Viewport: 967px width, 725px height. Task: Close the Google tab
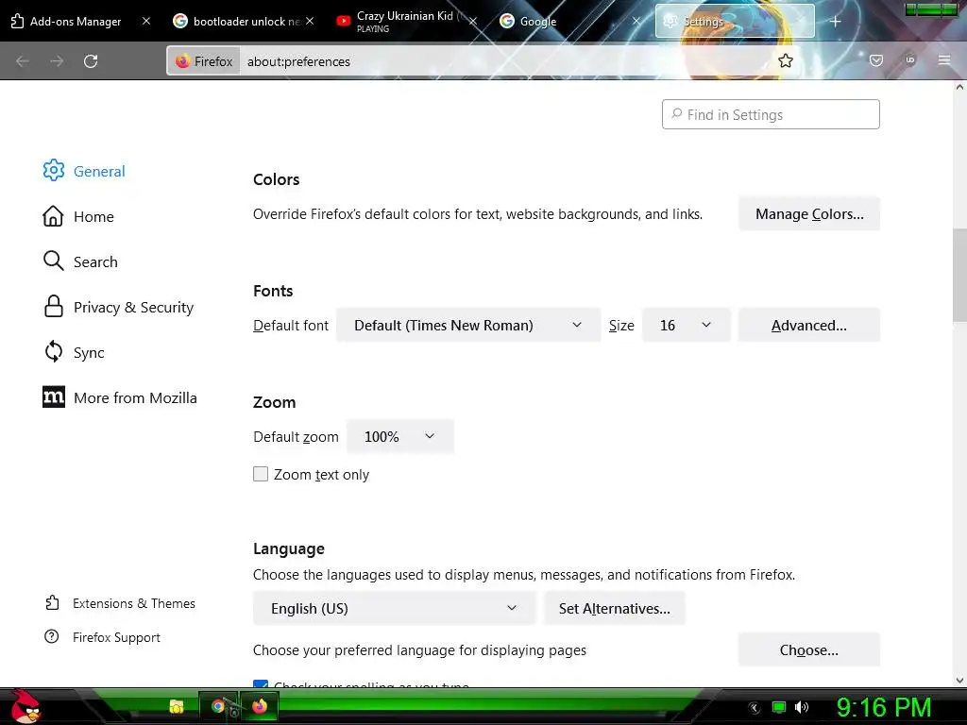pos(636,21)
